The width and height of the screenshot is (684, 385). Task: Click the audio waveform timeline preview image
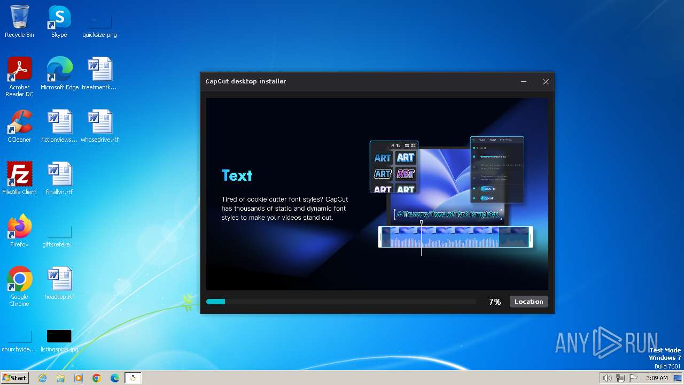(x=455, y=237)
